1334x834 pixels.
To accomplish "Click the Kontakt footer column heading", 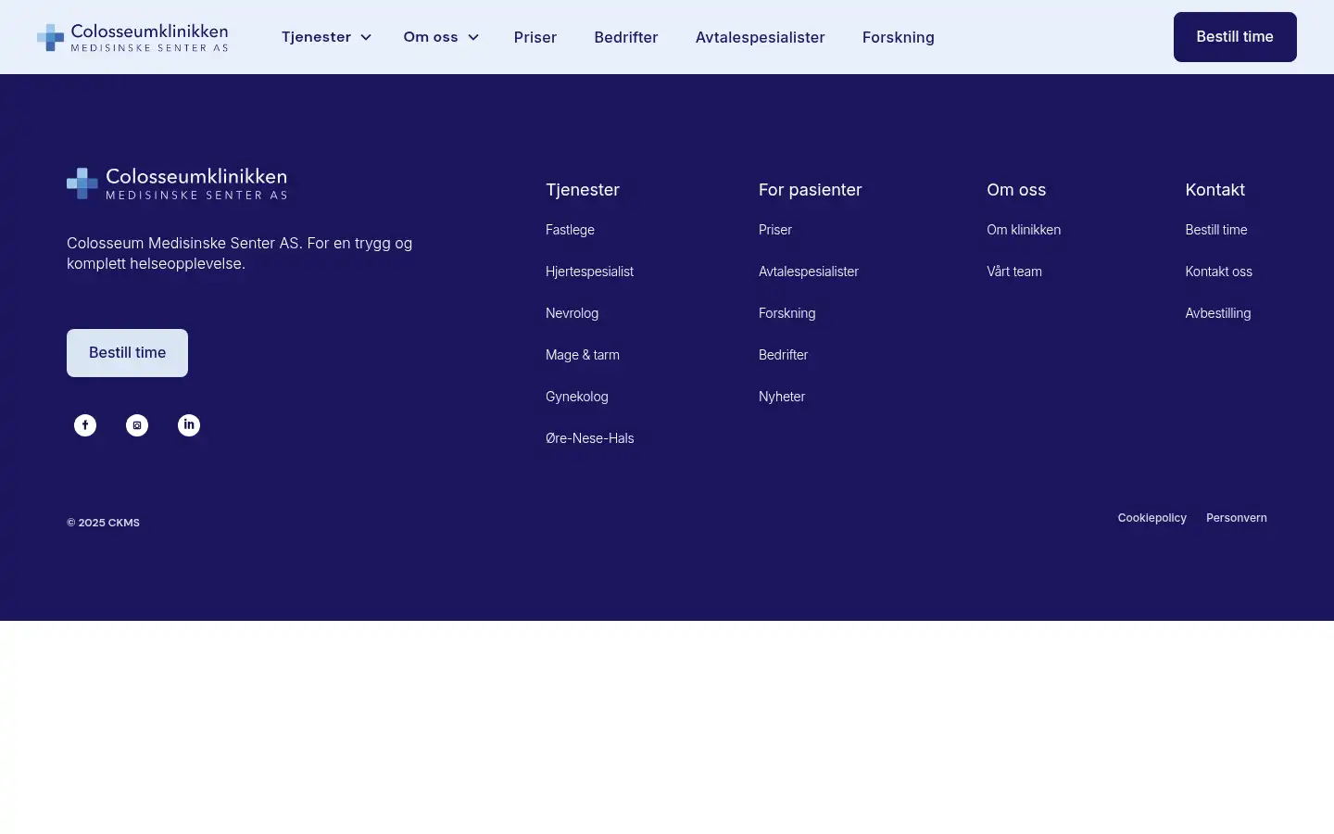I will pyautogui.click(x=1215, y=190).
